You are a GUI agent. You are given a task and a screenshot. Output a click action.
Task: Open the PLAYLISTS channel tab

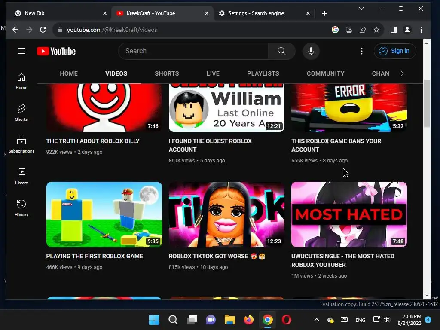[x=263, y=73]
